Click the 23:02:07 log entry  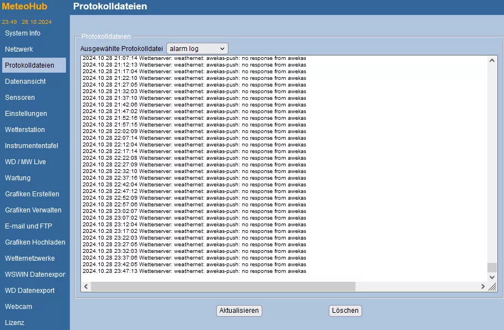[x=194, y=211]
